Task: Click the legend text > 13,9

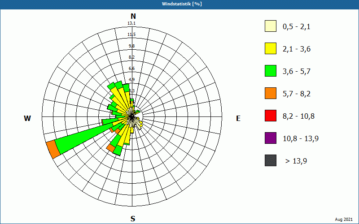Action: pyautogui.click(x=296, y=161)
